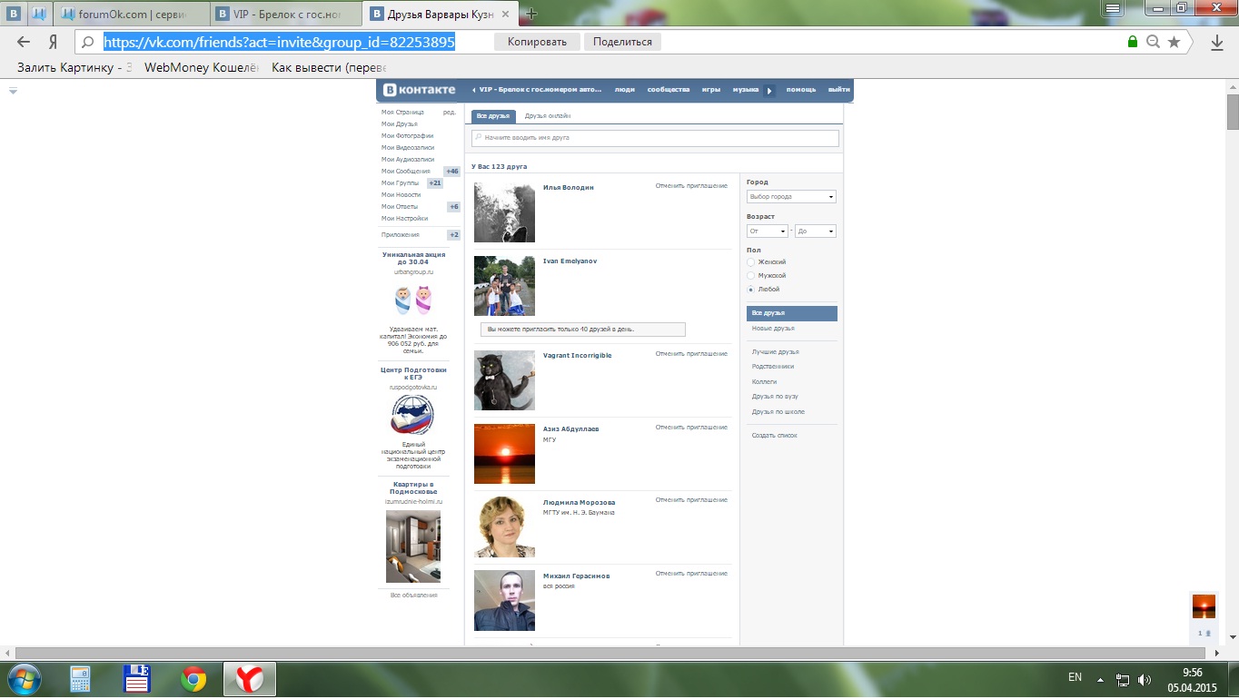The image size is (1239, 699).
Task: Open сообщества in the VK header menu
Action: tap(669, 90)
